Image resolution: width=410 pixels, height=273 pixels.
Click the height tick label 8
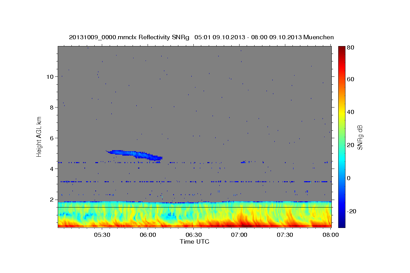(52, 107)
